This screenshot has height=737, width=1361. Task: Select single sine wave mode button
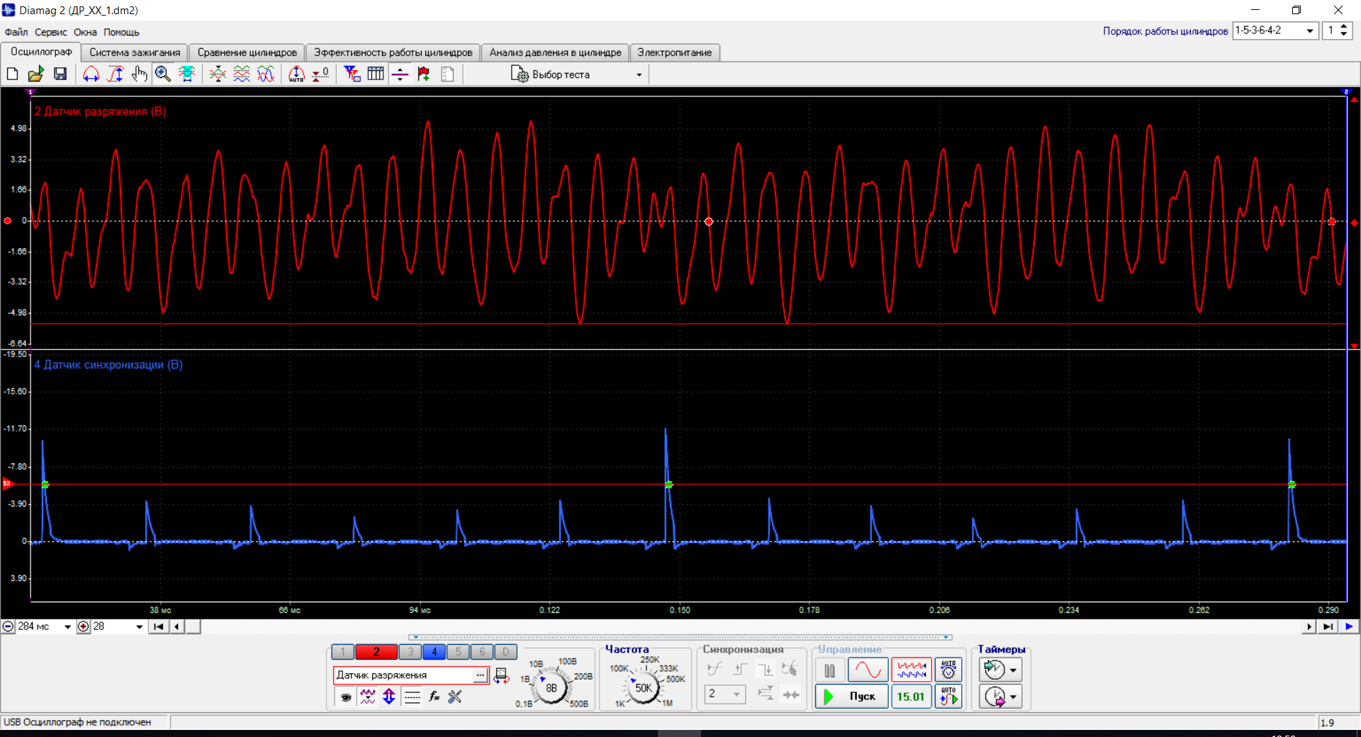(868, 670)
